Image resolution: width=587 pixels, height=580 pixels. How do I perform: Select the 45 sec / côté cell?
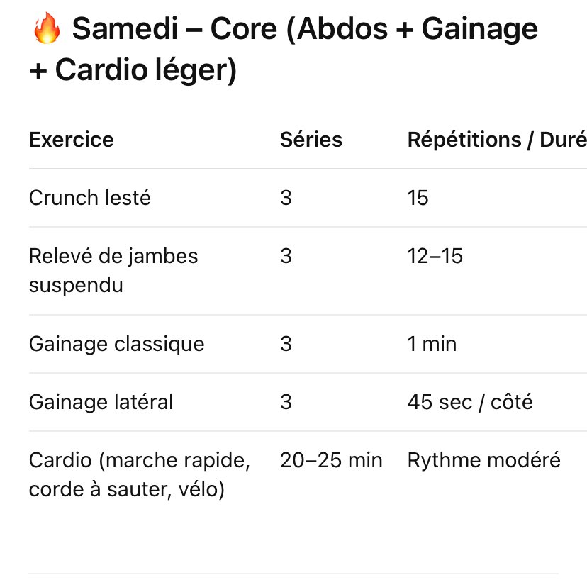[x=470, y=402]
